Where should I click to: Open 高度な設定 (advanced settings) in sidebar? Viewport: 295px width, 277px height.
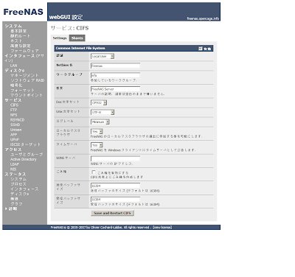pyautogui.click(x=20, y=46)
